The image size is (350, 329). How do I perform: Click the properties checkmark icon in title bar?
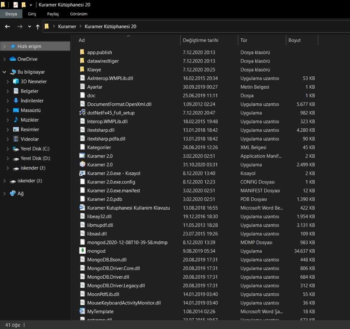tap(16, 5)
